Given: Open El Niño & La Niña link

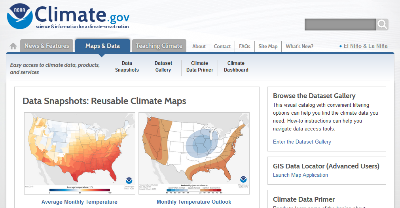Looking at the screenshot, I should point(365,46).
